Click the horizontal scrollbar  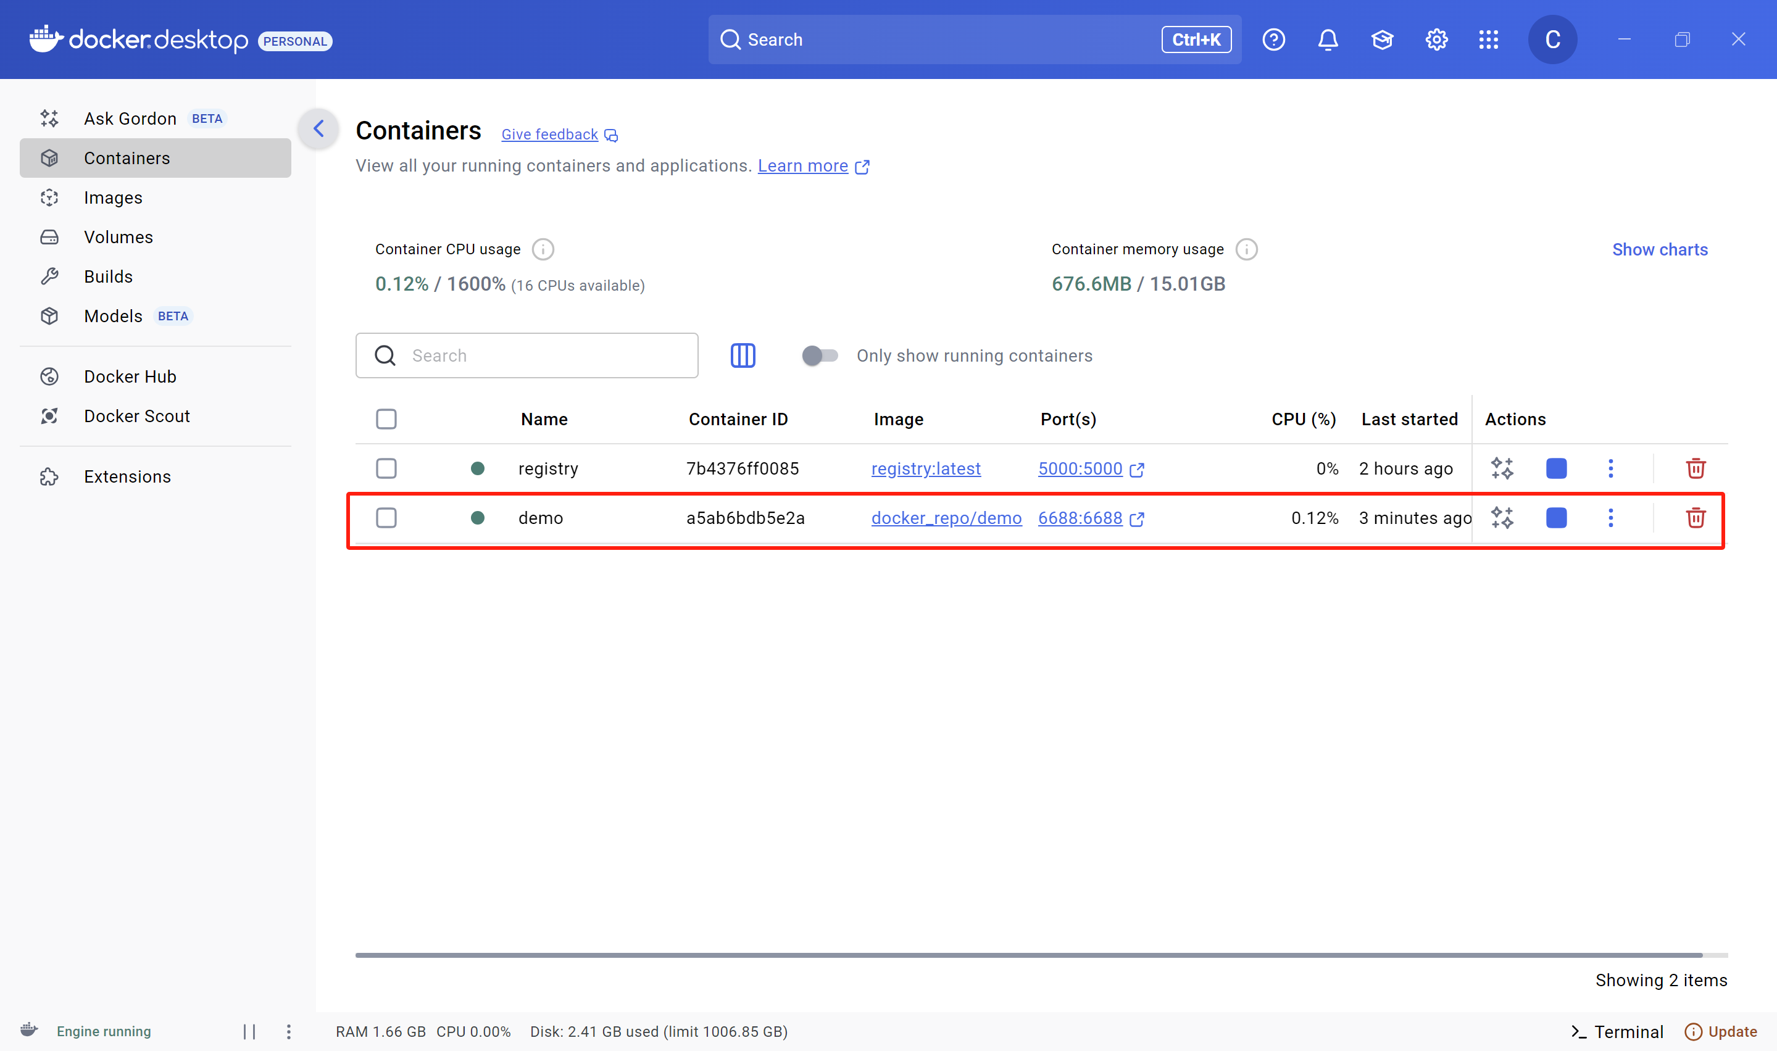pos(1027,955)
